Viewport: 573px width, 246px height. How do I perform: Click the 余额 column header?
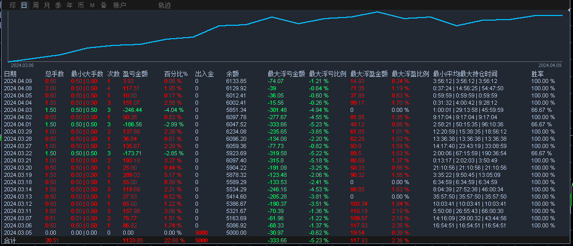(x=232, y=74)
